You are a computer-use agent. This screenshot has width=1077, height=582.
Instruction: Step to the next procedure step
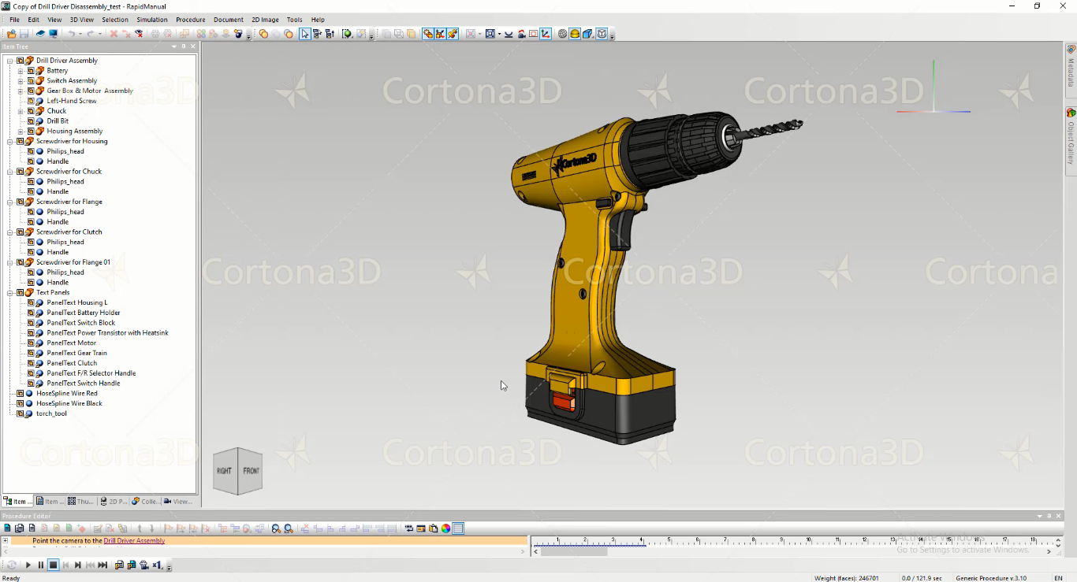77,565
